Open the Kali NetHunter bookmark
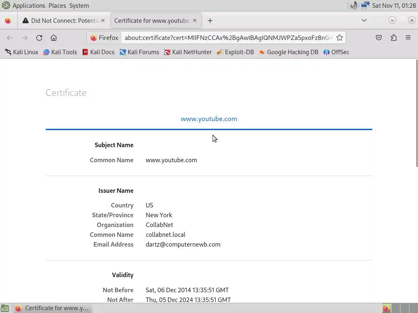Screen dimensions: 418x313 point(188,52)
